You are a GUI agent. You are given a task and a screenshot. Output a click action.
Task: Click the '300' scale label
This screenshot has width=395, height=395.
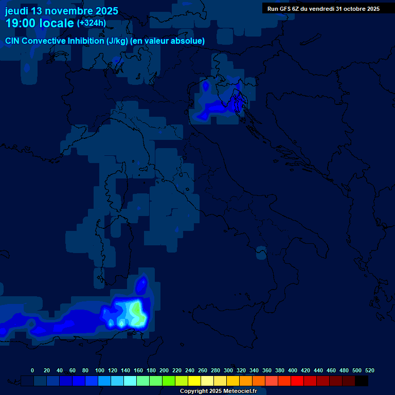point(228,370)
